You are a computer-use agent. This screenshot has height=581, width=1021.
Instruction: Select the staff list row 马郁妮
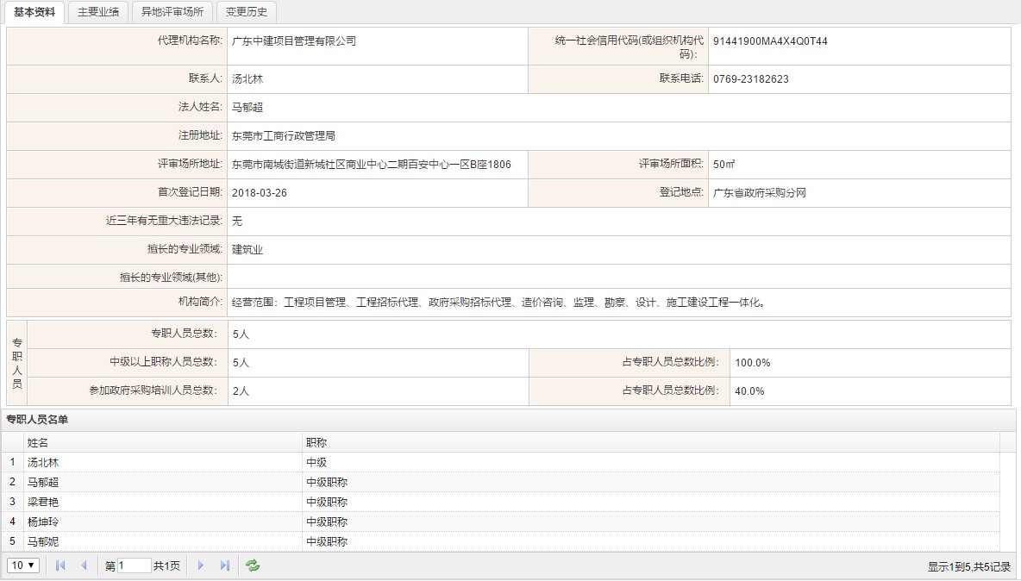(x=500, y=541)
